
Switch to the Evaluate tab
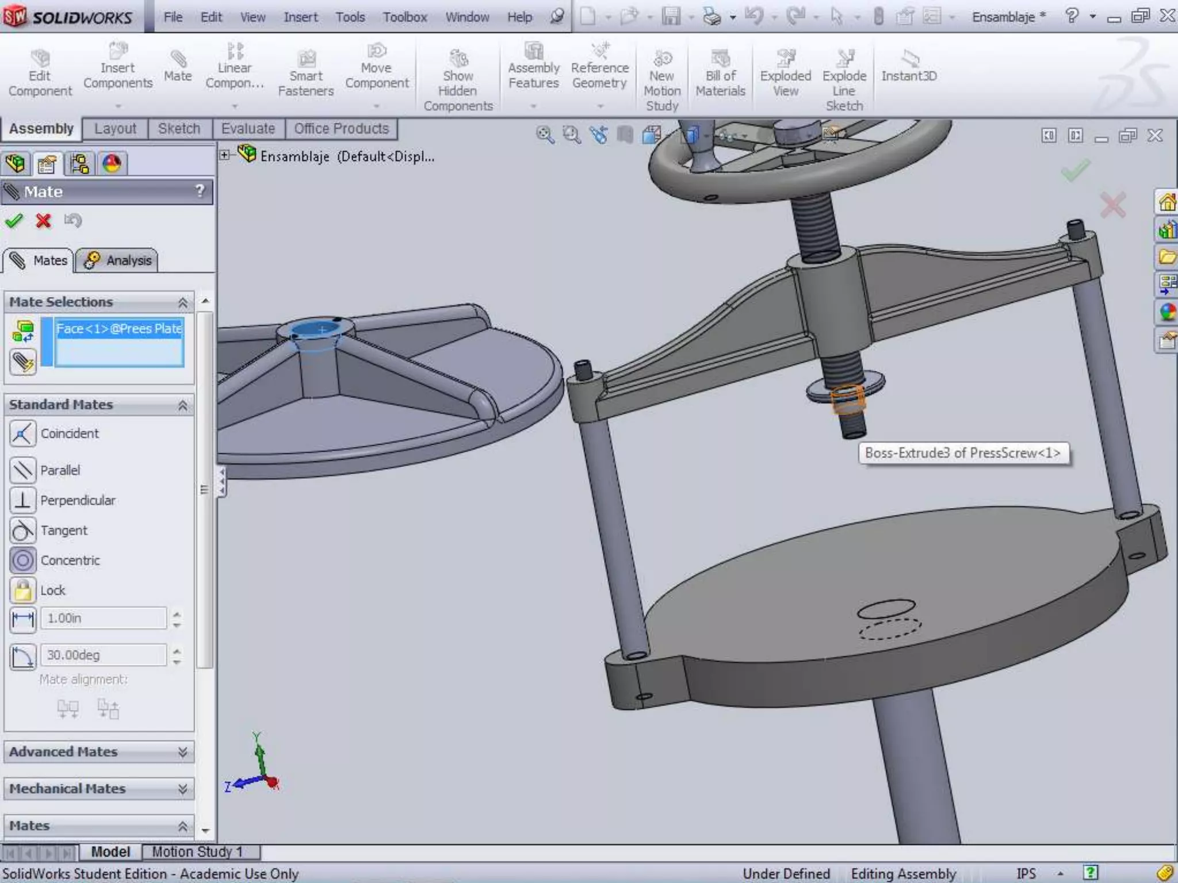click(x=248, y=129)
